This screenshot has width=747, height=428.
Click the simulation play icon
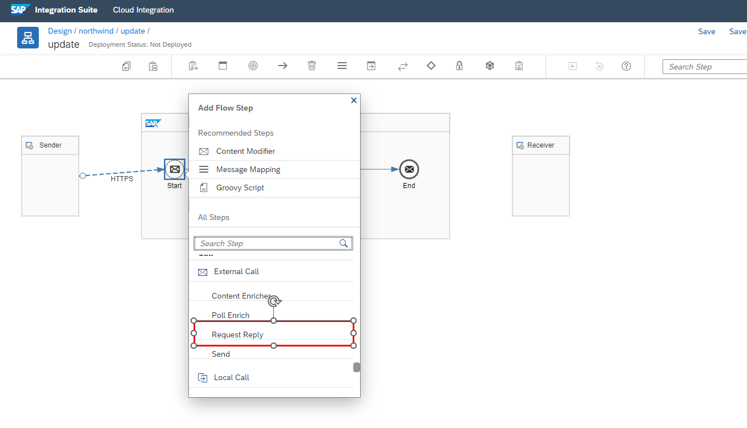(x=572, y=66)
